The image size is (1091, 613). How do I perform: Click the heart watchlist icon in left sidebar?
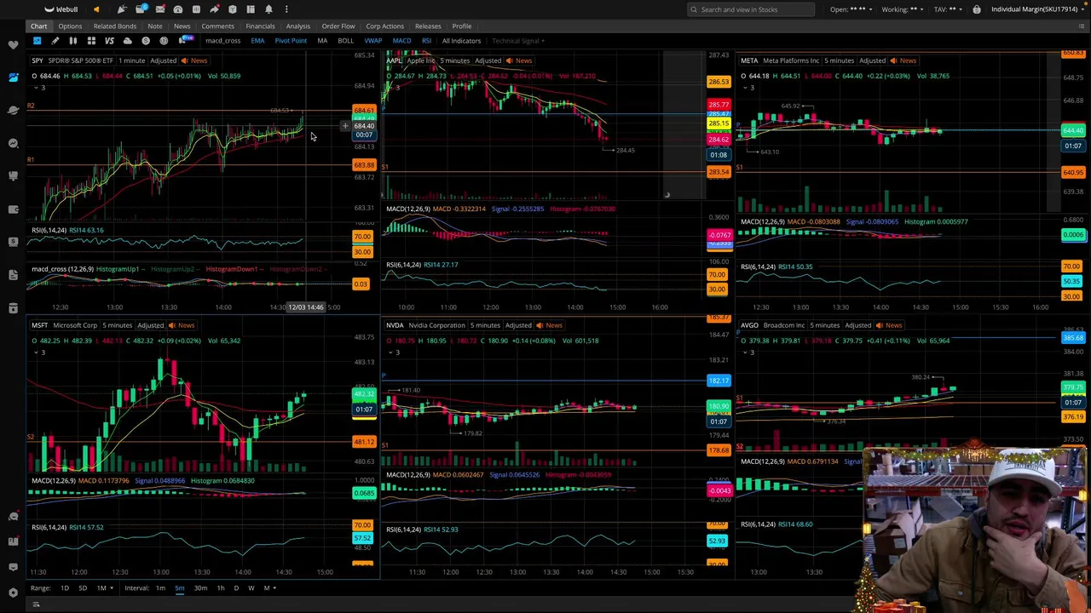[13, 44]
